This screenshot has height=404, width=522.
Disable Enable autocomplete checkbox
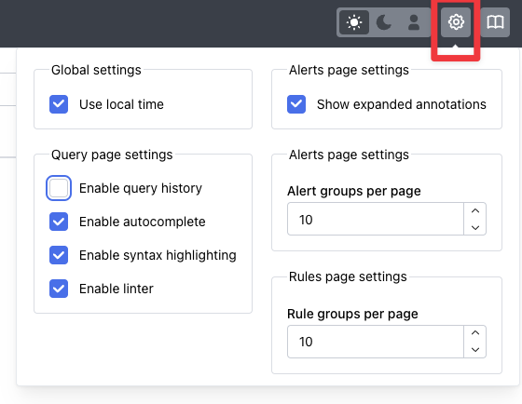tap(59, 222)
